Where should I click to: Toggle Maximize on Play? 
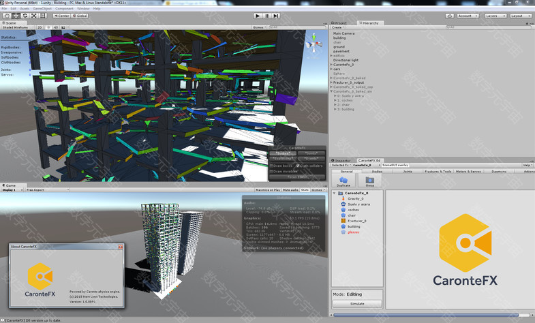[267, 189]
